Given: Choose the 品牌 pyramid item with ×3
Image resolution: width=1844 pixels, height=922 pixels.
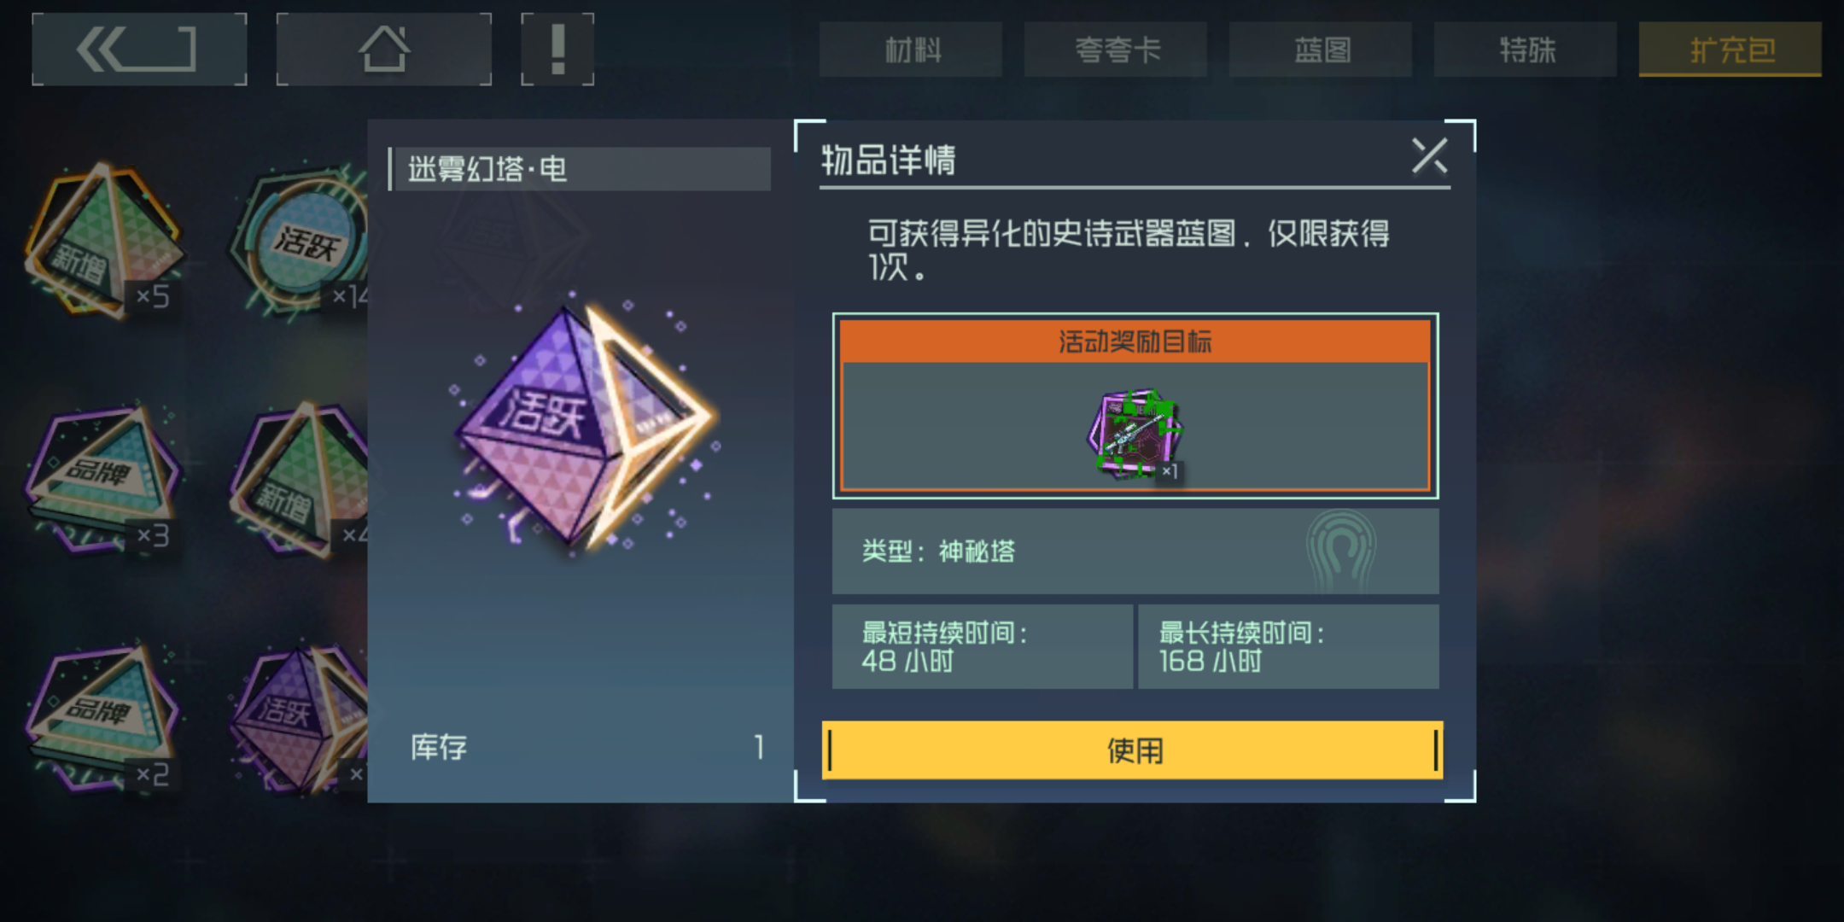Looking at the screenshot, I should point(104,478).
